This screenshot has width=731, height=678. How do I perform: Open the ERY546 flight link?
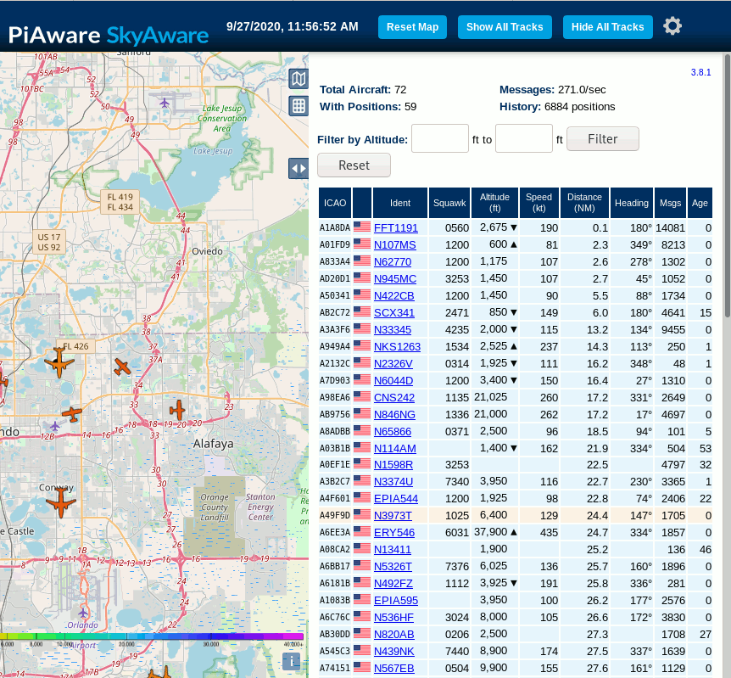[394, 532]
